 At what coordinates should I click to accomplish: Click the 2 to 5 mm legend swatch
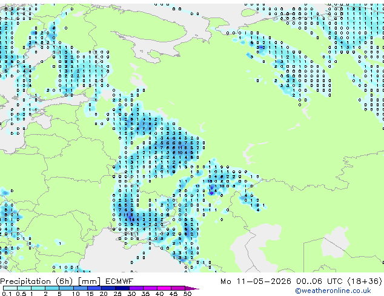coord(52,288)
